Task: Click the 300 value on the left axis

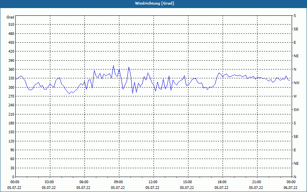Action: click(12, 87)
